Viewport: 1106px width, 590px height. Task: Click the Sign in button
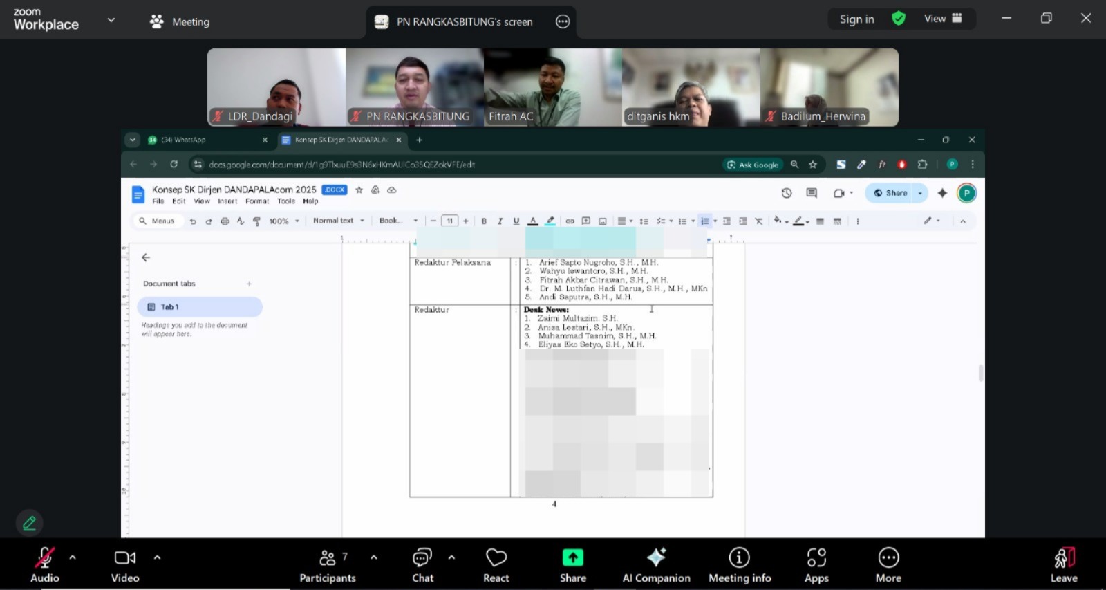point(856,19)
